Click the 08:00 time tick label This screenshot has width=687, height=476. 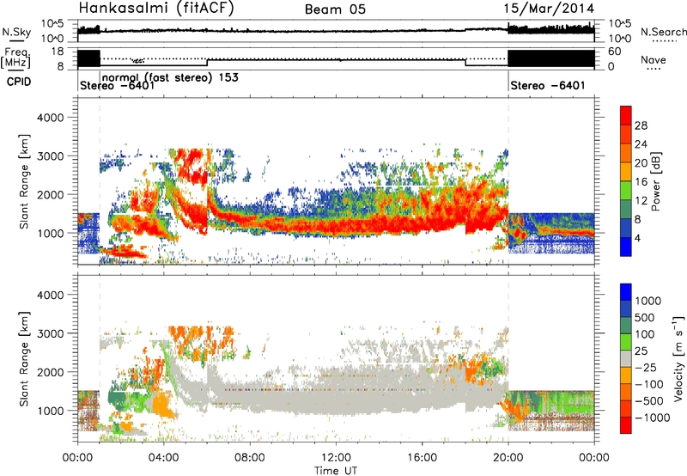click(x=250, y=458)
